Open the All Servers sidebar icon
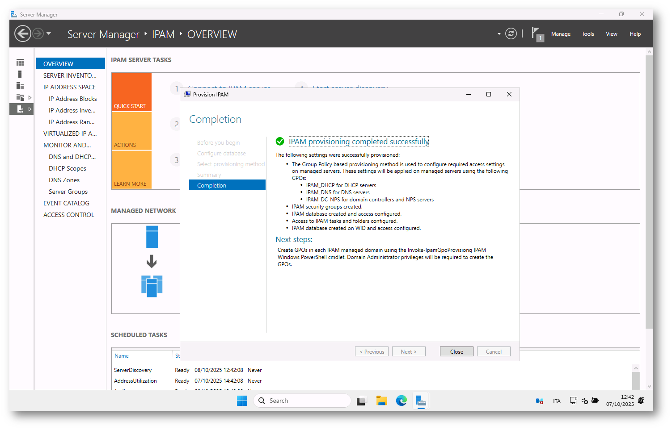The width and height of the screenshot is (672, 430). (x=20, y=86)
